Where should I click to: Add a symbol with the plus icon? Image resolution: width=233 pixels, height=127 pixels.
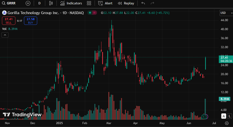(28, 3)
